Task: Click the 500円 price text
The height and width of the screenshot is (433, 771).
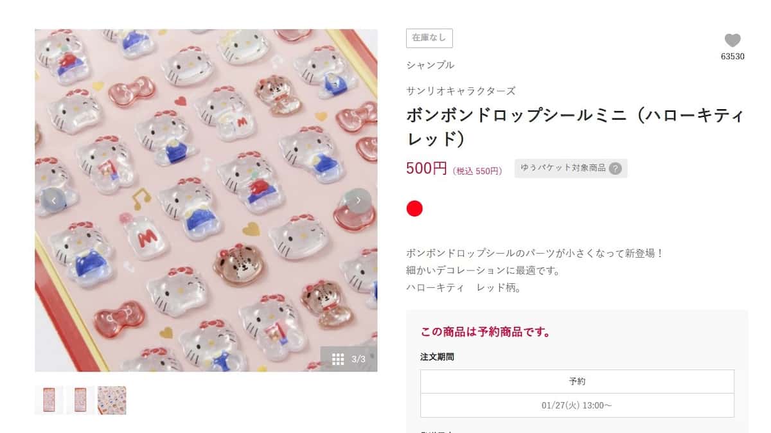Action: pos(426,169)
